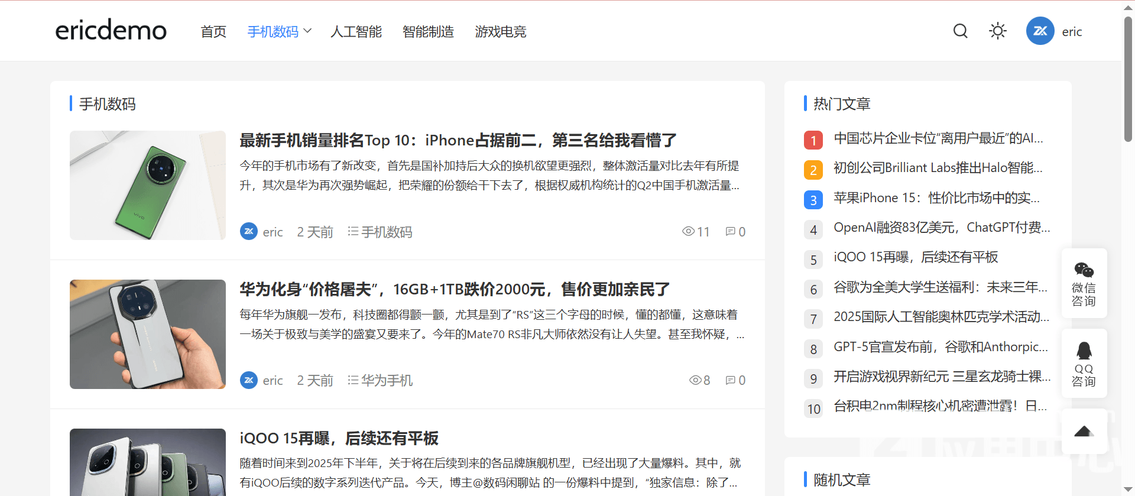Expand the 手机数码 dropdown chevron
Image resolution: width=1135 pixels, height=496 pixels.
(x=307, y=31)
